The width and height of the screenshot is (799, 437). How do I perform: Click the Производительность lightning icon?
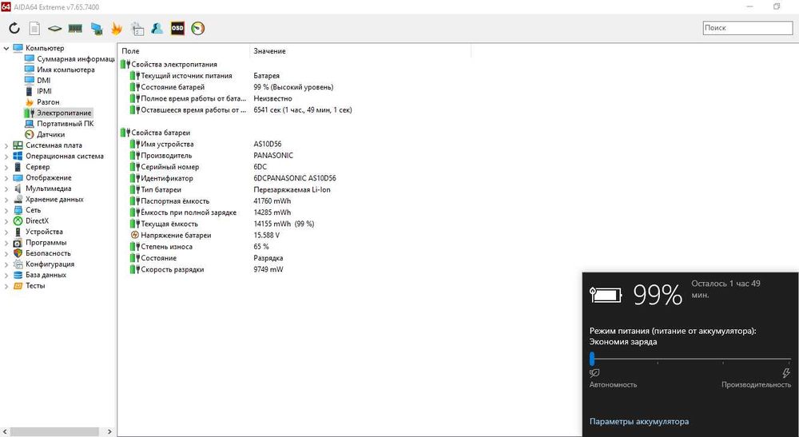coord(786,373)
